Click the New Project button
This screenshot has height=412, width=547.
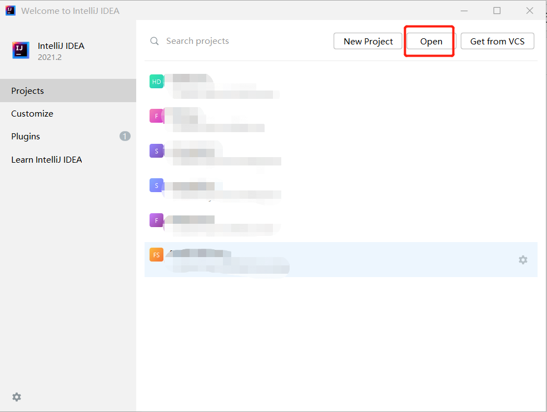click(368, 41)
